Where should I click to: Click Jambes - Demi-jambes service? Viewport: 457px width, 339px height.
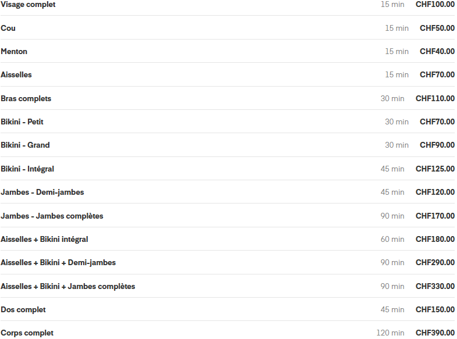[x=42, y=192]
